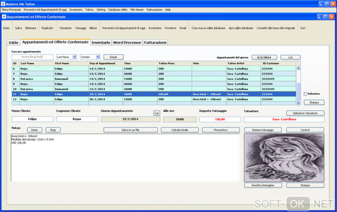Screen dimensions: 337x212
Task: Open Tatuaggi from the toolbar
Action: (x=81, y=28)
